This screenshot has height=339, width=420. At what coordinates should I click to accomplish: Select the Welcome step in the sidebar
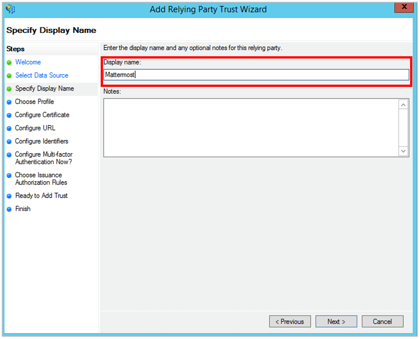[x=28, y=62]
